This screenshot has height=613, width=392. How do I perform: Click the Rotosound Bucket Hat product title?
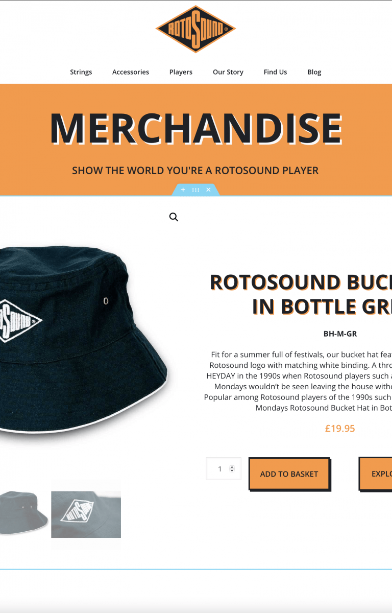[x=301, y=294]
